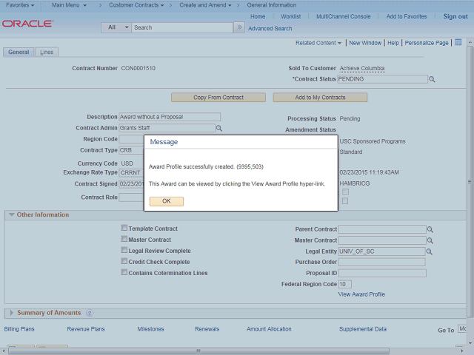The image size is (474, 355).
Task: Tick the Master Contract checkbox
Action: coord(124,239)
